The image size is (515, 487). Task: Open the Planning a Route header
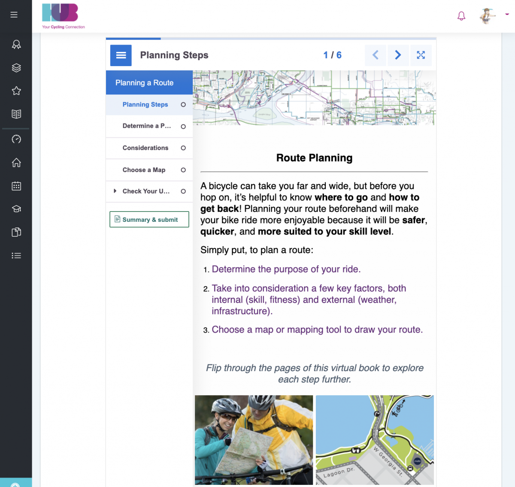(145, 83)
